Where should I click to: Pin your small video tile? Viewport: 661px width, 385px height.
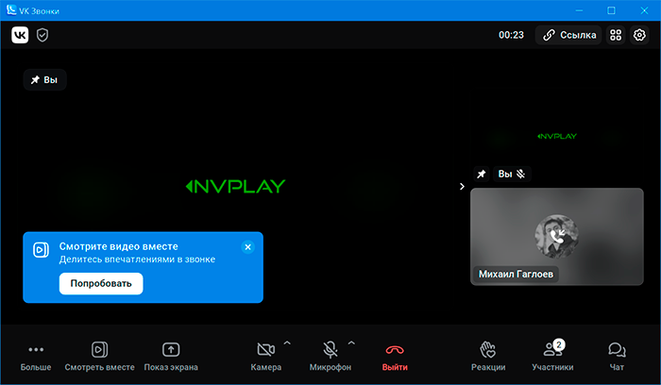[481, 174]
